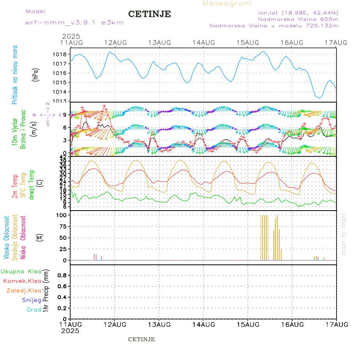Screen dimensions: 351x351
Task: Click the 14AUG date on the top axis
Action: click(203, 42)
